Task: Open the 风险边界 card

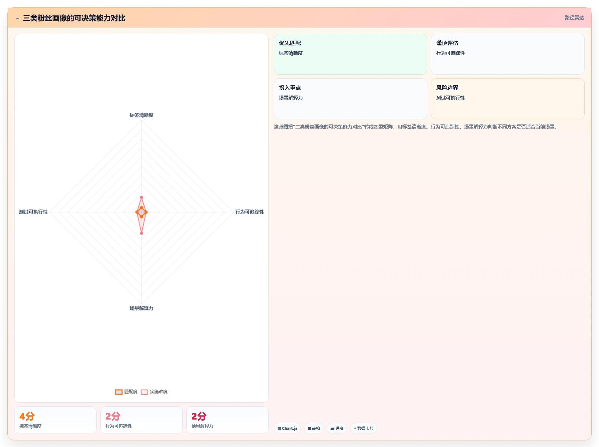Action: pyautogui.click(x=507, y=99)
